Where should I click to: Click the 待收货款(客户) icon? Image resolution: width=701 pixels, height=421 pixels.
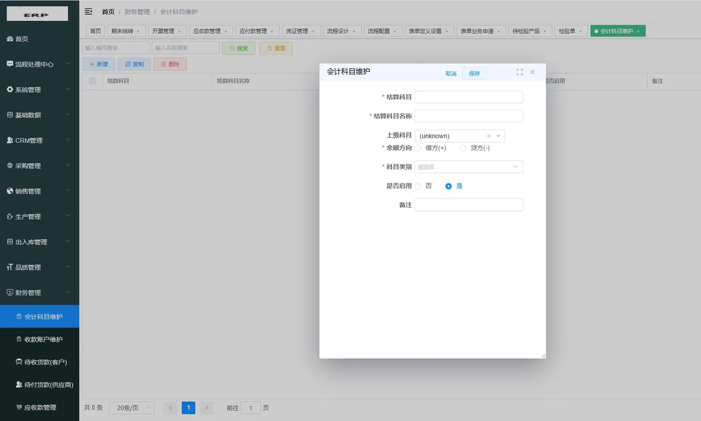point(19,362)
